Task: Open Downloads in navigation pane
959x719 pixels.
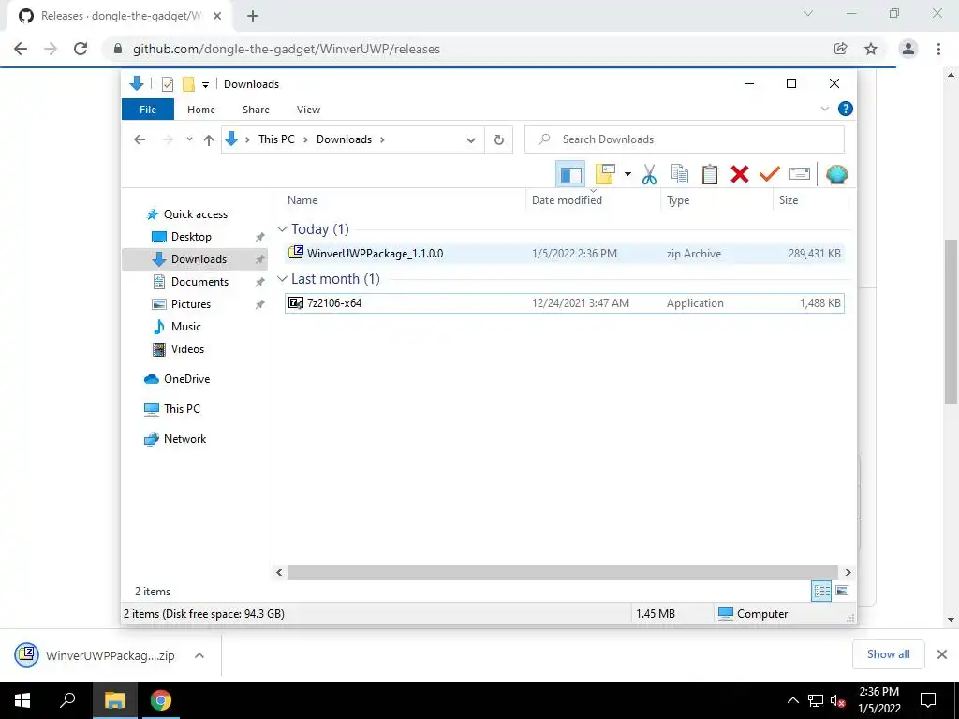Action: coord(199,259)
